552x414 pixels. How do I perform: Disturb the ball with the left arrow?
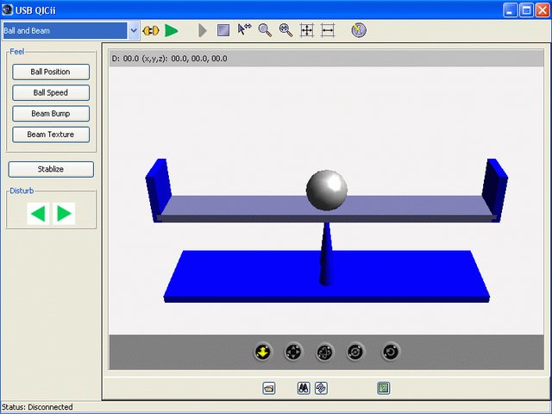point(38,214)
